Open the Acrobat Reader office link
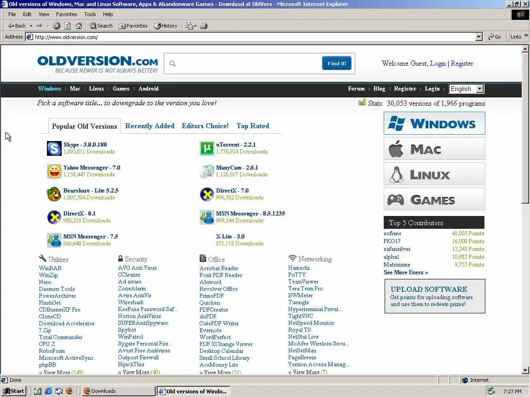Image resolution: width=530 pixels, height=397 pixels. click(219, 268)
